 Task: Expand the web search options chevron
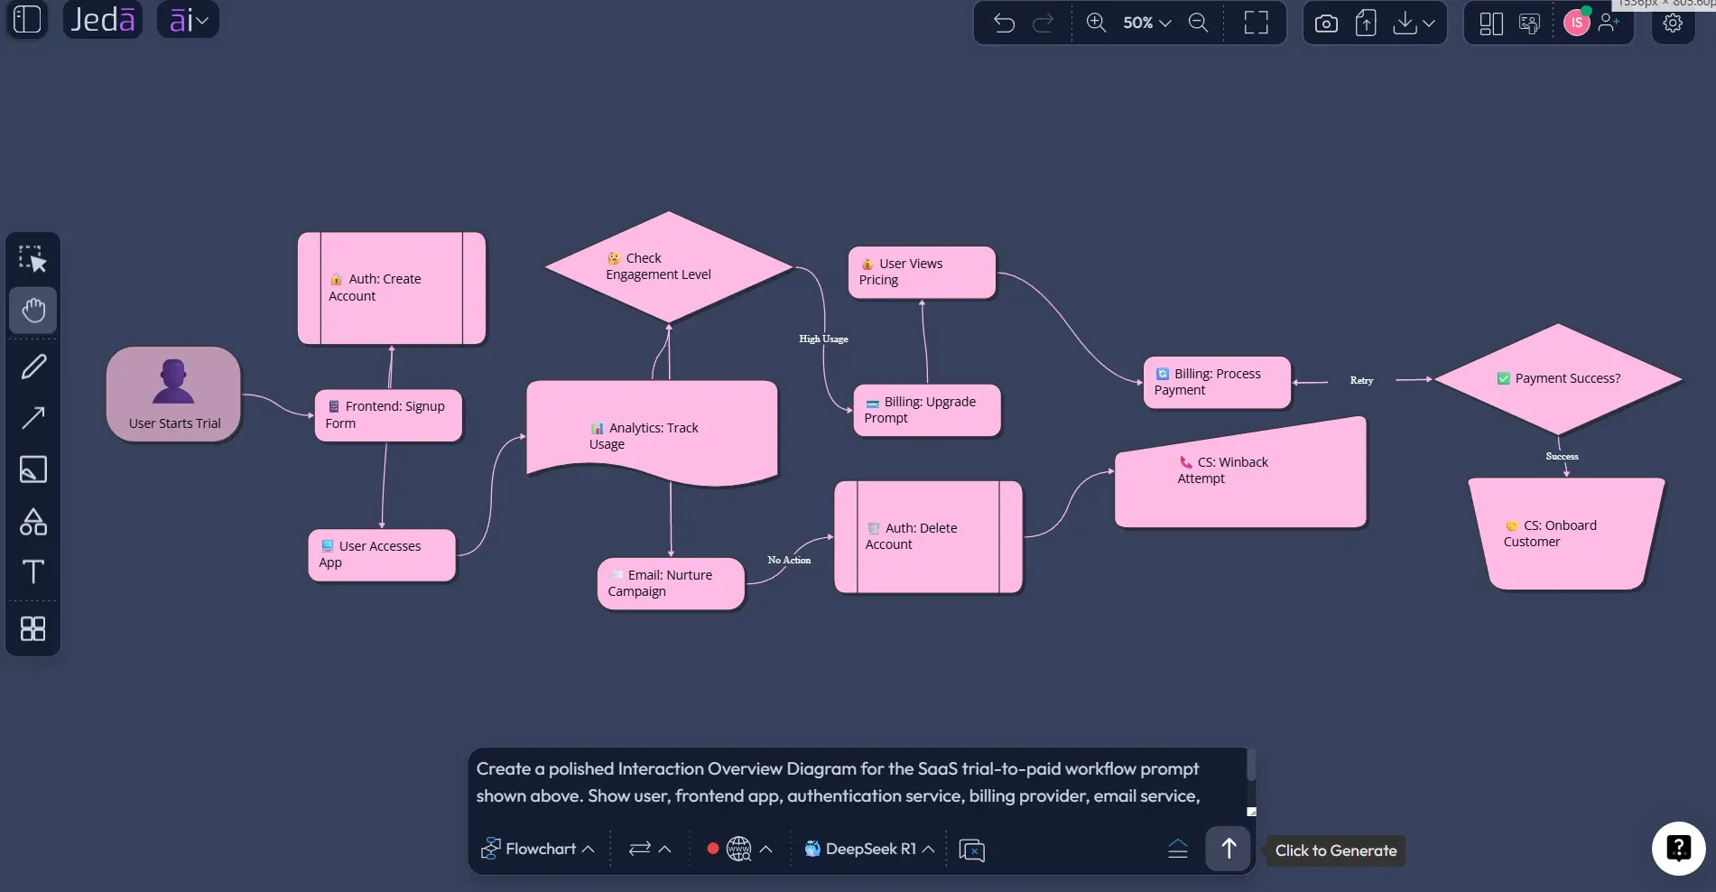click(766, 849)
